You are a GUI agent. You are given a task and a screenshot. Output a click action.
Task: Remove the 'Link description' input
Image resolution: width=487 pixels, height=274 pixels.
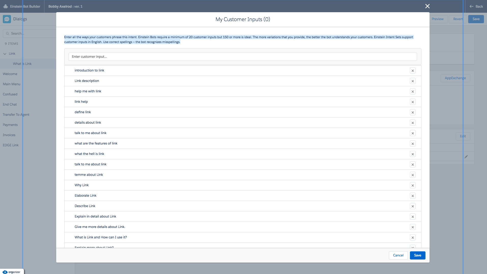click(x=412, y=81)
